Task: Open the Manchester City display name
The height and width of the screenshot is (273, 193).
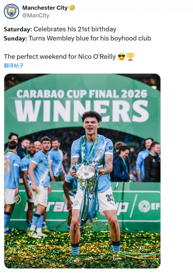Action: [45, 8]
